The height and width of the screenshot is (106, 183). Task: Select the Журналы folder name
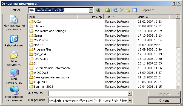[40, 82]
